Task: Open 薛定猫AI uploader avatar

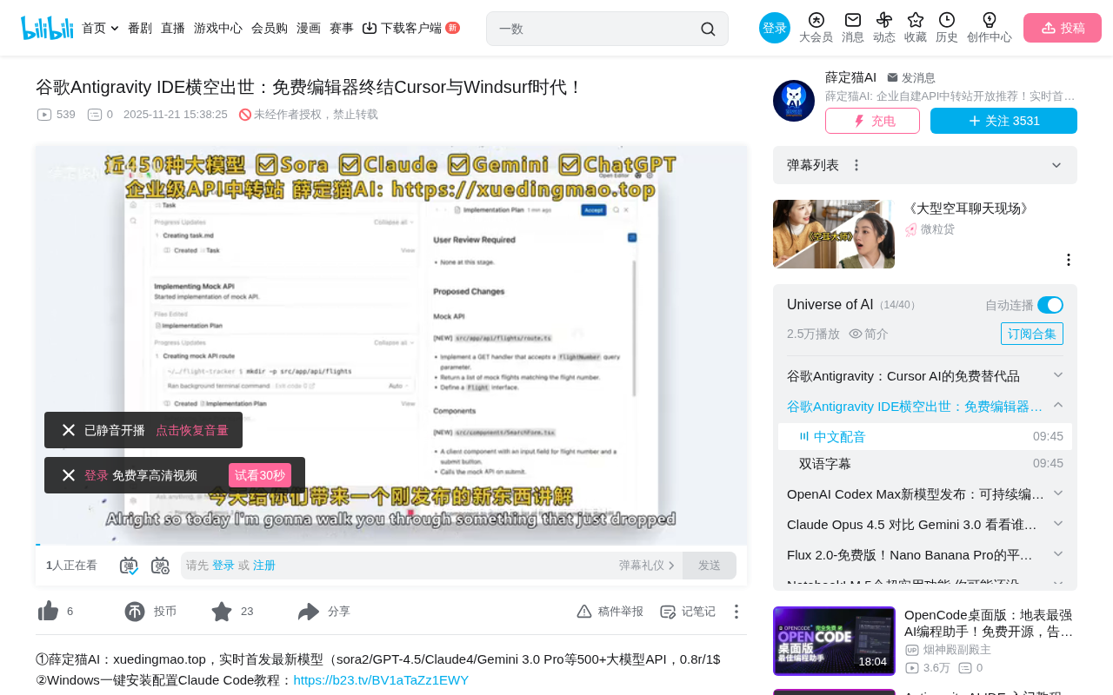Action: click(794, 101)
